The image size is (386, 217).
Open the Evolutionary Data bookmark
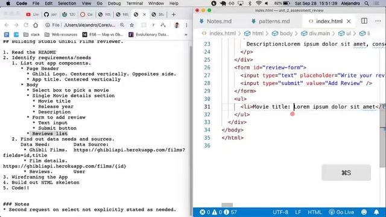pyautogui.click(x=149, y=34)
